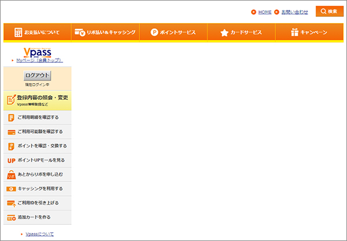
Task: Click the P icon beside ポイントを確認・交換する
Action: point(11,146)
